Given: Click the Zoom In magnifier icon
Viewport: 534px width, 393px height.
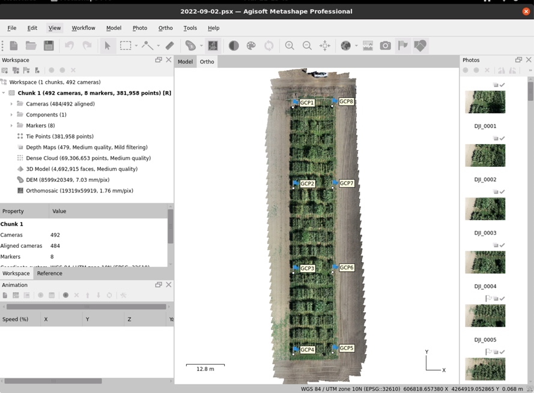Looking at the screenshot, I should pyautogui.click(x=290, y=46).
